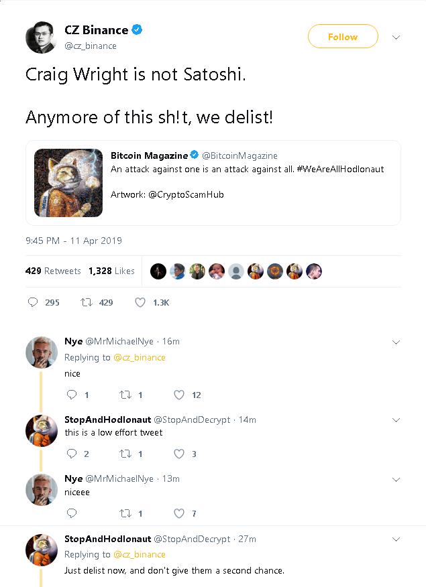The width and height of the screenshot is (426, 587).
Task: Click the reply icon on main tweet
Action: tap(33, 302)
